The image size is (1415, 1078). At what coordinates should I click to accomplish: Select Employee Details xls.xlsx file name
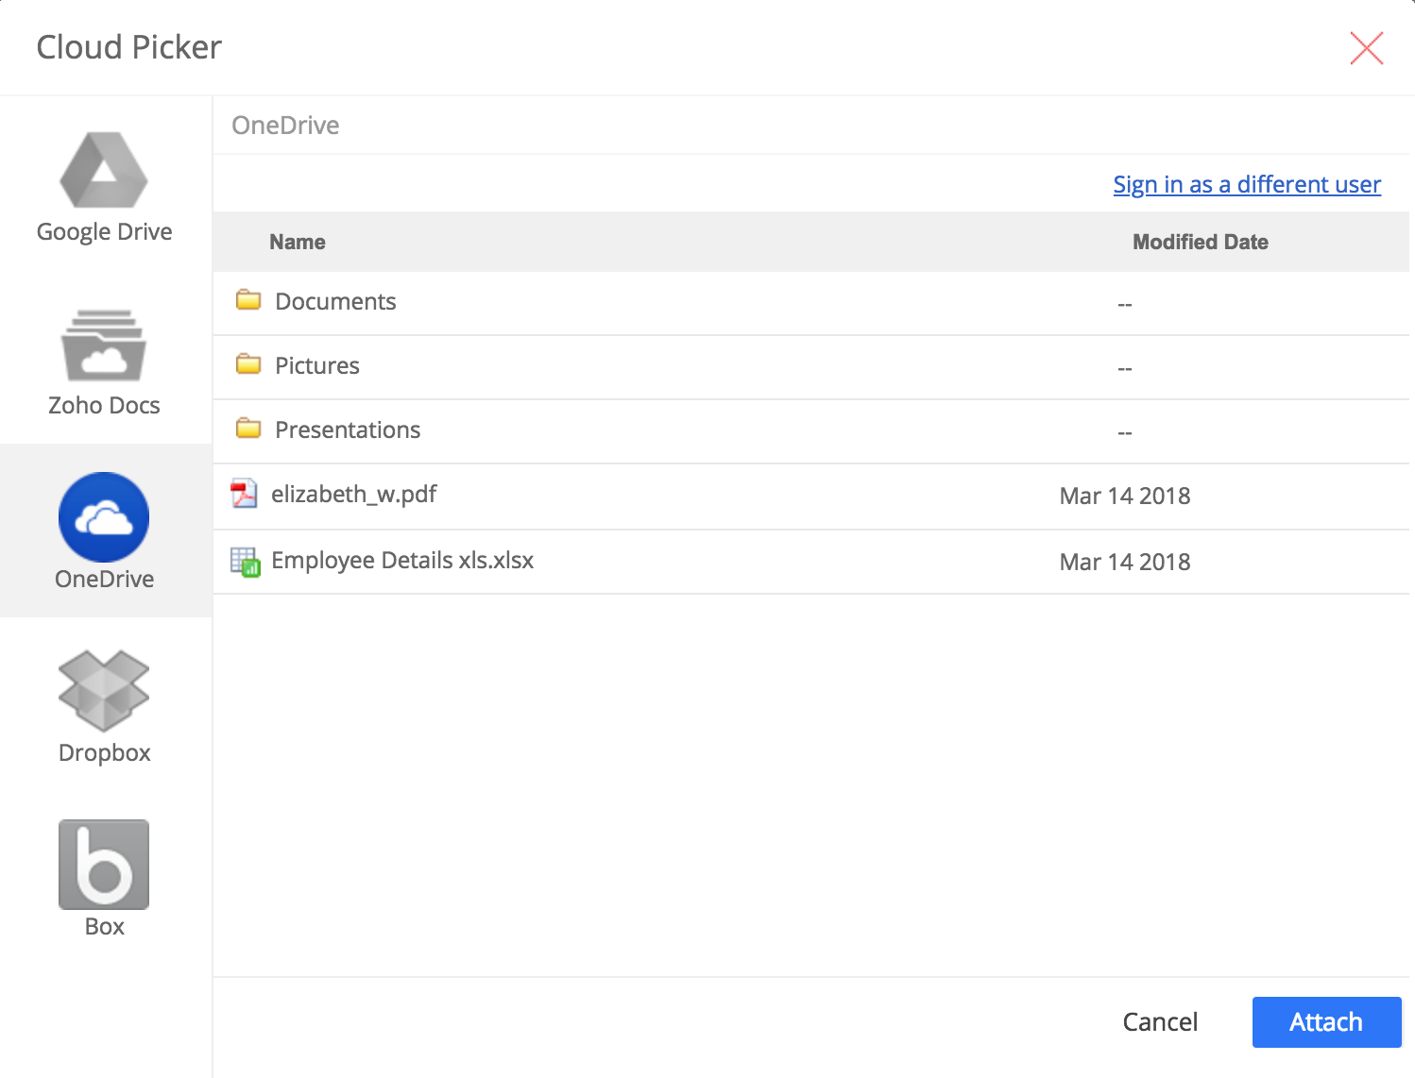pyautogui.click(x=402, y=561)
